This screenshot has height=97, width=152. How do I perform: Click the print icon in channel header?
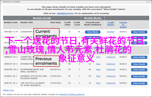(x=147, y=2)
